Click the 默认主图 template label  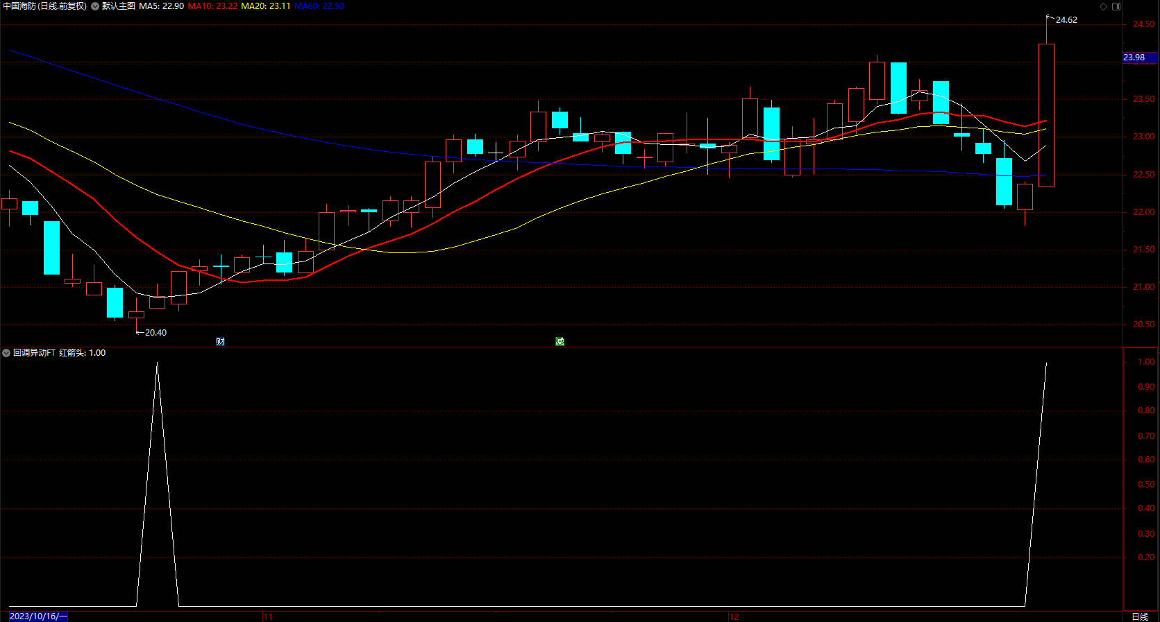(x=119, y=6)
